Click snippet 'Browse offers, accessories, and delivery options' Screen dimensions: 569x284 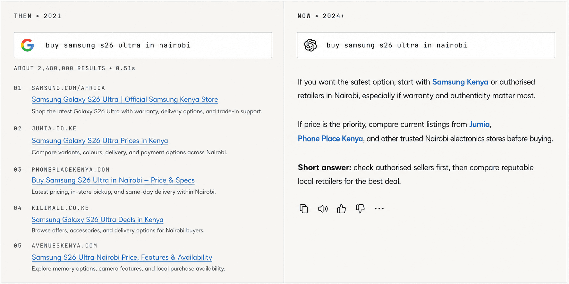click(x=118, y=231)
